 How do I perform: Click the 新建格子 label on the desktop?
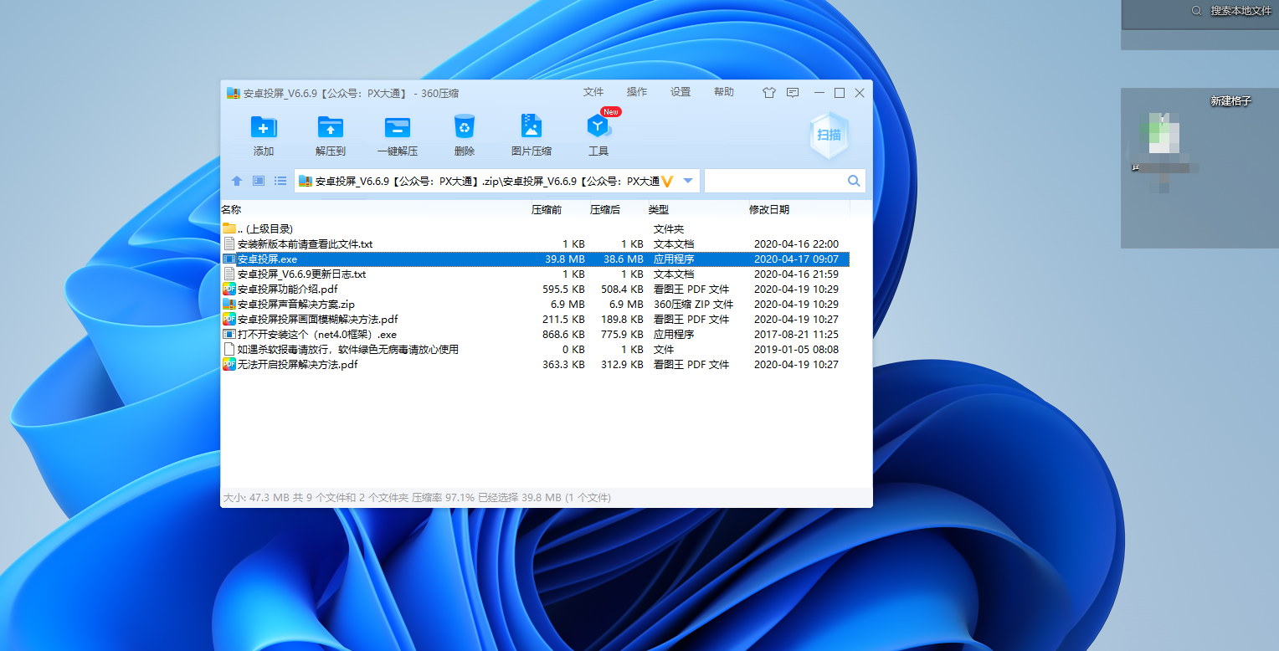pos(1230,101)
